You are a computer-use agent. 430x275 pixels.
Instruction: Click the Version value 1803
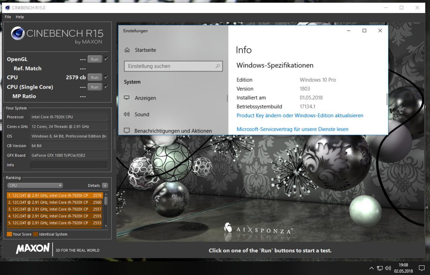(305, 89)
